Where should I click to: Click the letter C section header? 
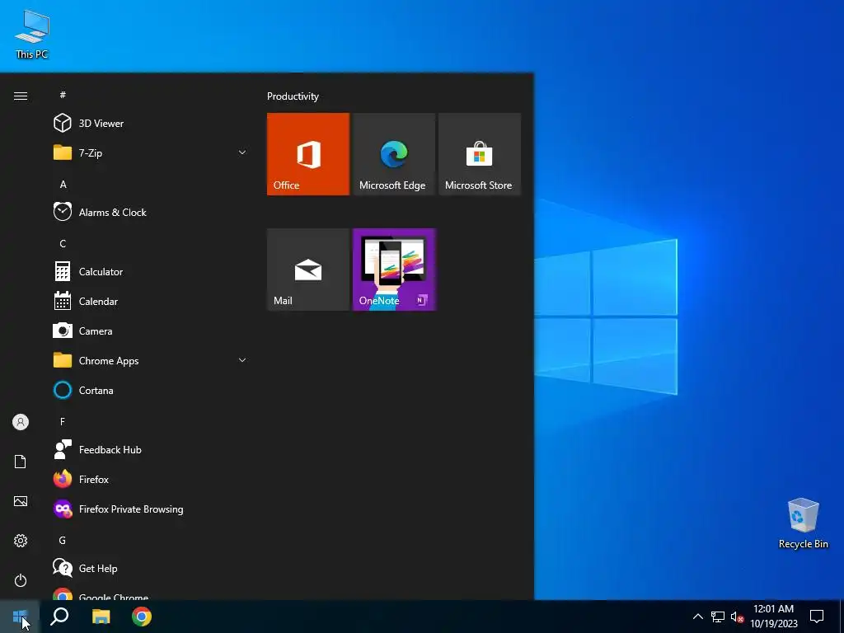63,243
